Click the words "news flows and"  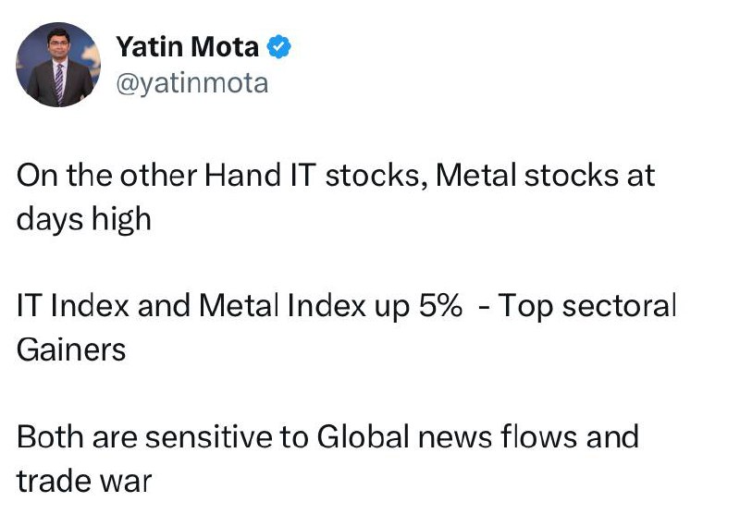pos(528,436)
